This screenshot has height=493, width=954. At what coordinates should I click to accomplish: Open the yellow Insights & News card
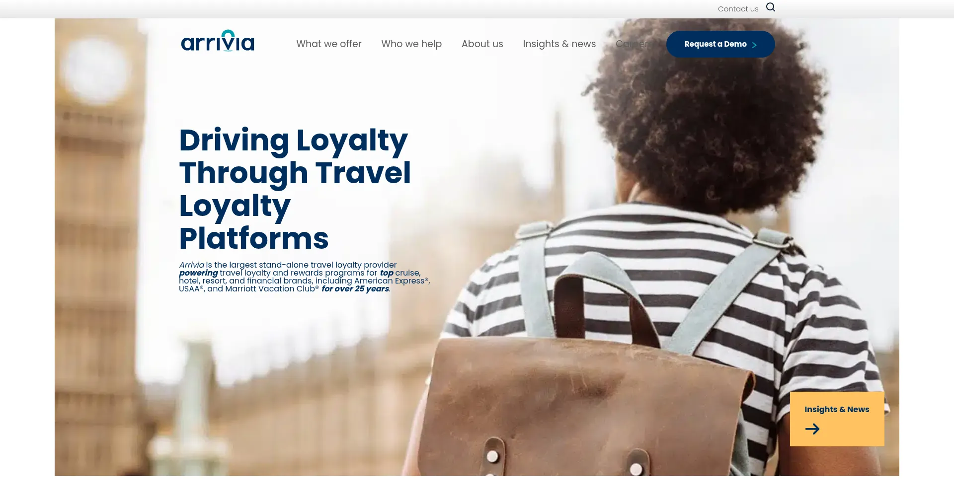click(837, 419)
